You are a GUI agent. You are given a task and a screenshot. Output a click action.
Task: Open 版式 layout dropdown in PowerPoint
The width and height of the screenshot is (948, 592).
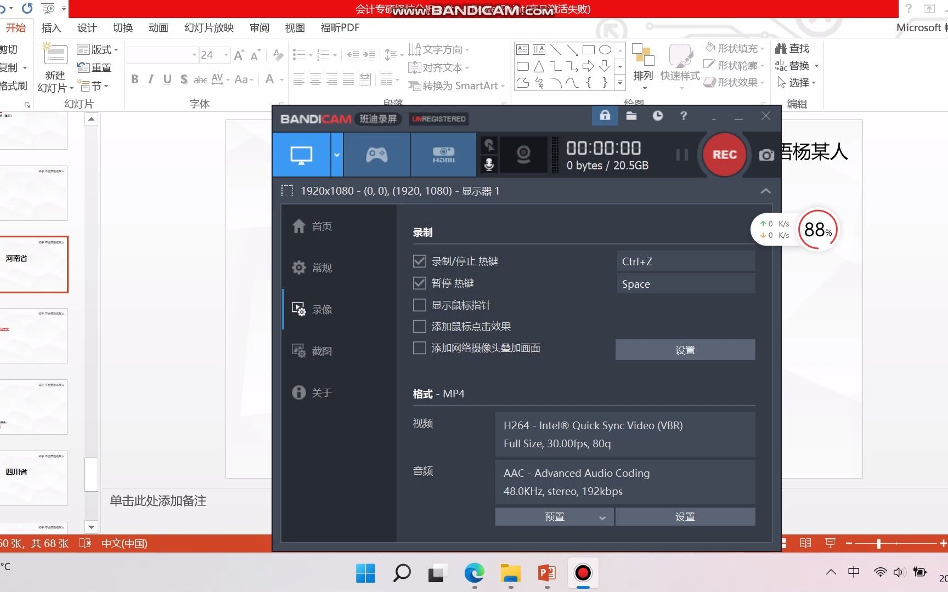[98, 50]
